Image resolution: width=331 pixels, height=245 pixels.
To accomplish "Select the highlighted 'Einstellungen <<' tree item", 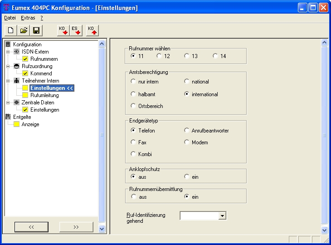I will [52, 88].
